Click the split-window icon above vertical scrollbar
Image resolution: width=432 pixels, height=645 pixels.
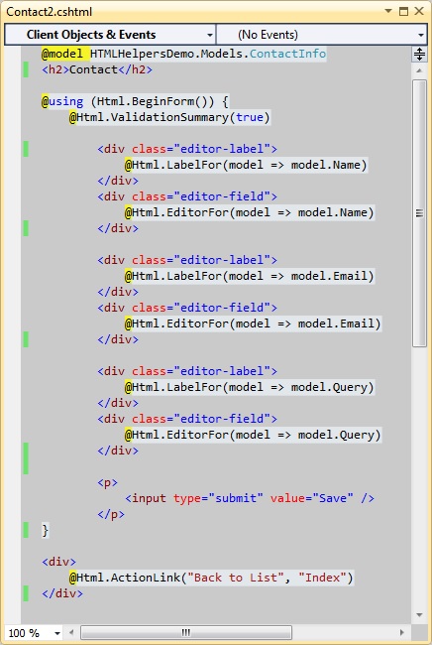(419, 55)
